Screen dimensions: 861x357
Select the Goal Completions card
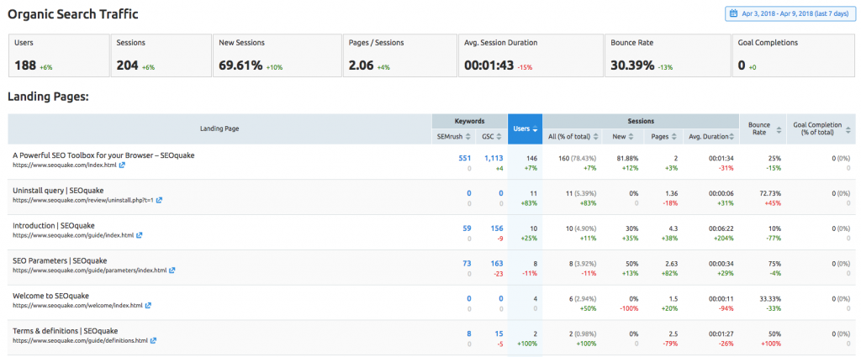794,55
